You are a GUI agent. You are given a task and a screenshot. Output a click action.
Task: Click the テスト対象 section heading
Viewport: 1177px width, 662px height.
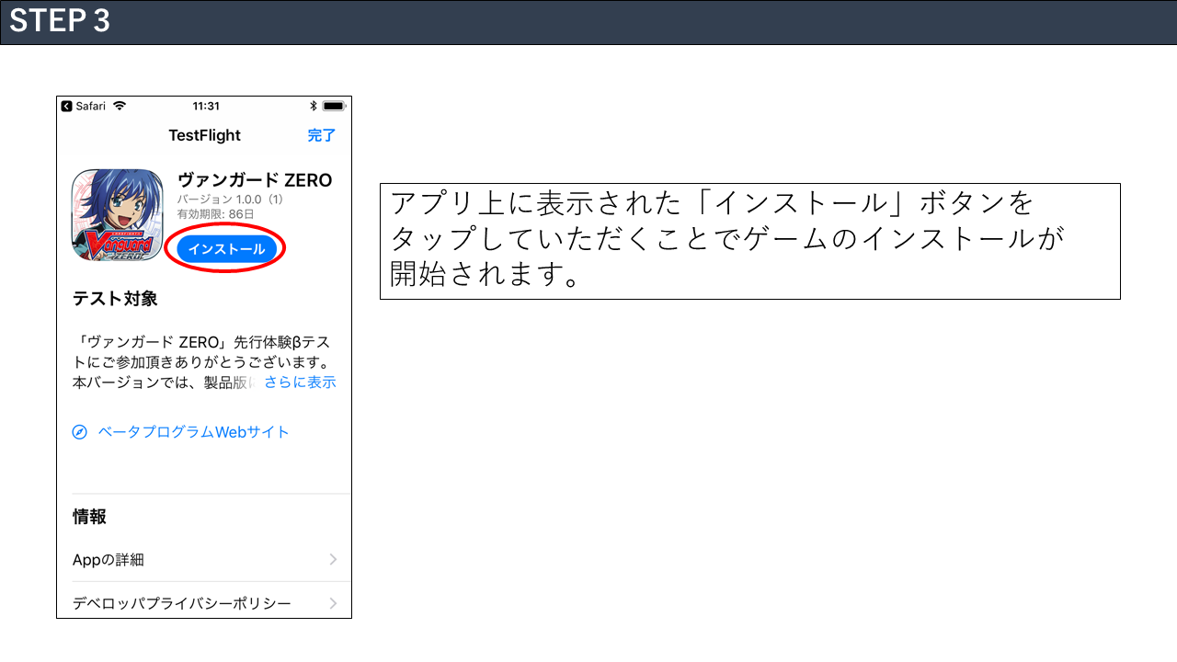click(115, 299)
